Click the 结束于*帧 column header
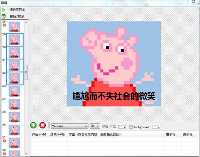The height and width of the screenshot is (157, 200). pyautogui.click(x=57, y=134)
